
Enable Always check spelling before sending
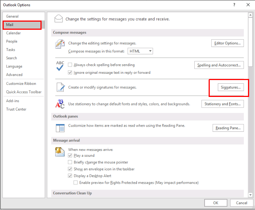[x=70, y=65]
